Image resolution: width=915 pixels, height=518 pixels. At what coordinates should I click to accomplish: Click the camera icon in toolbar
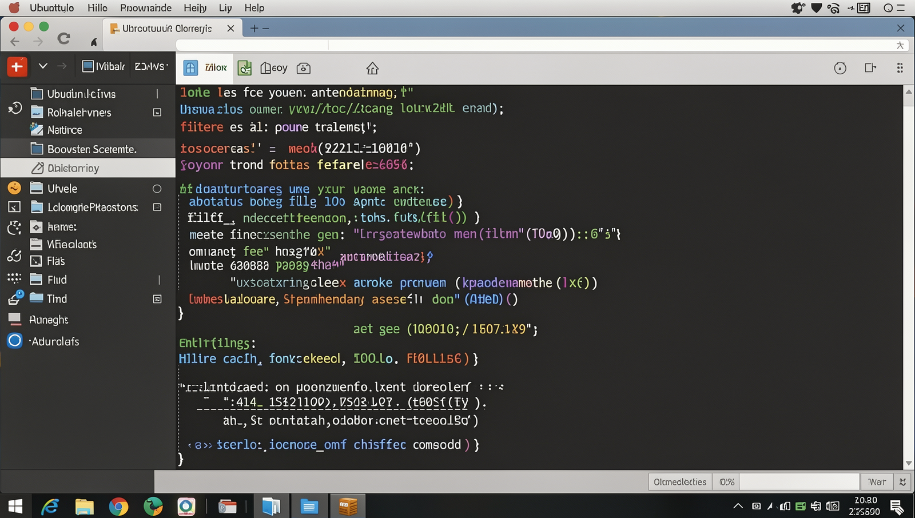tap(304, 68)
